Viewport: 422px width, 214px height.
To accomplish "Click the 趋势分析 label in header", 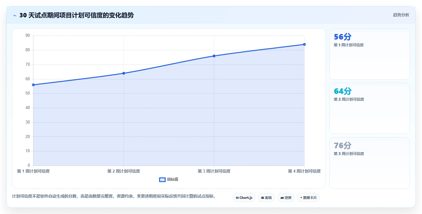I will [x=401, y=15].
